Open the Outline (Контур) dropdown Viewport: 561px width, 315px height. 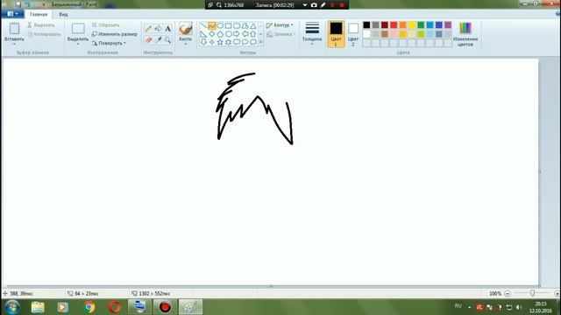coord(280,25)
